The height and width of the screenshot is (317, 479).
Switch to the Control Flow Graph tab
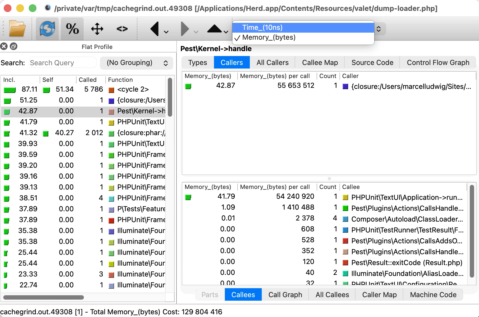pos(438,63)
